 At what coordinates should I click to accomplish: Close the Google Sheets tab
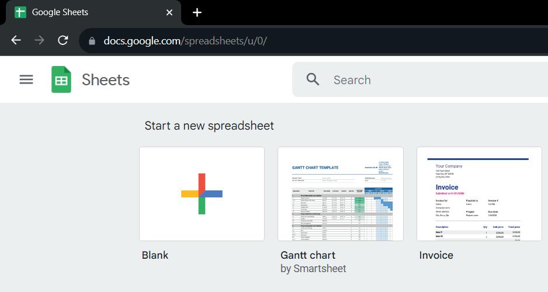[x=169, y=12]
